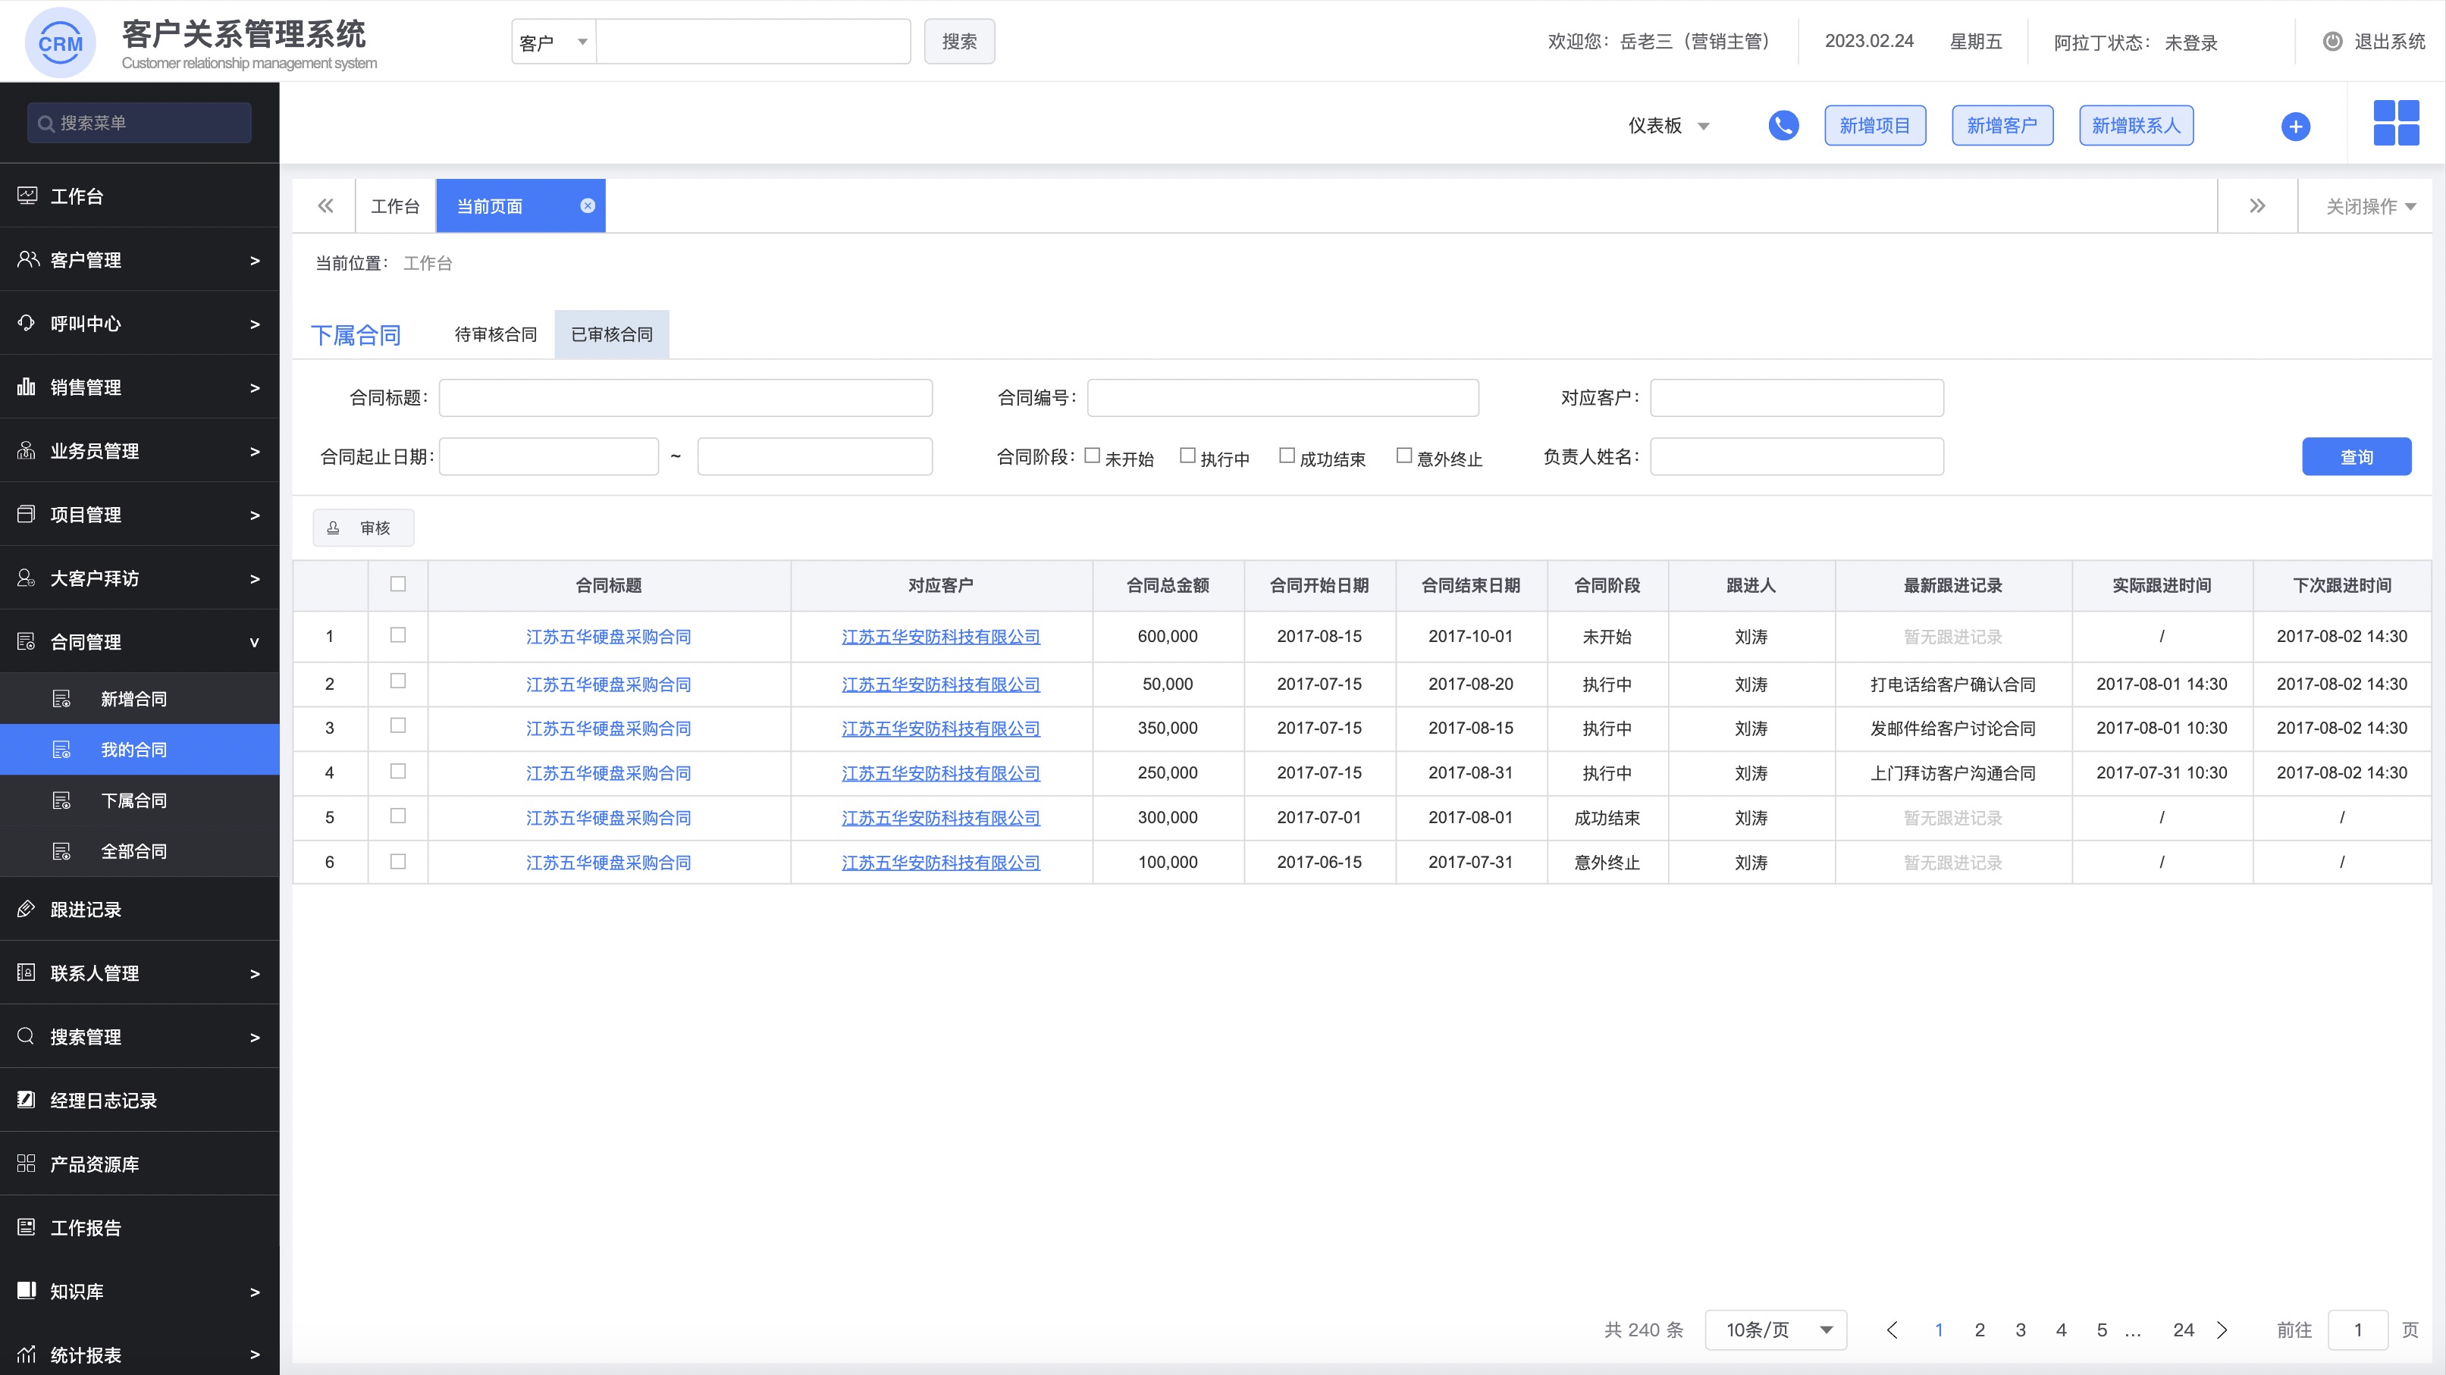Viewport: 2446px width, 1375px height.
Task: Expand the 知识库 menu arrow
Action: coord(255,1292)
